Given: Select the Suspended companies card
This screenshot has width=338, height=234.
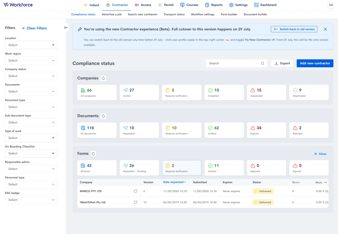Looking at the screenshot, I should (x=266, y=92).
